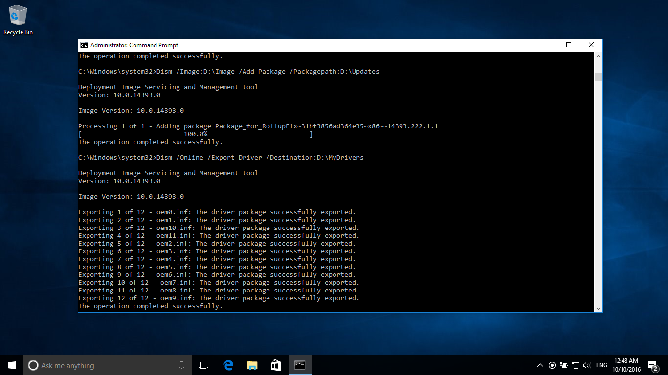Click the Package_for_RollupFix processing line

[x=258, y=126]
